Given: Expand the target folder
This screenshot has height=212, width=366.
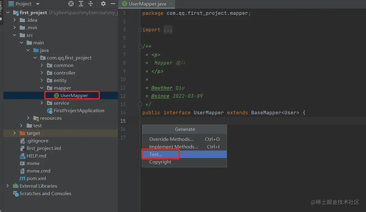Looking at the screenshot, I should point(15,133).
